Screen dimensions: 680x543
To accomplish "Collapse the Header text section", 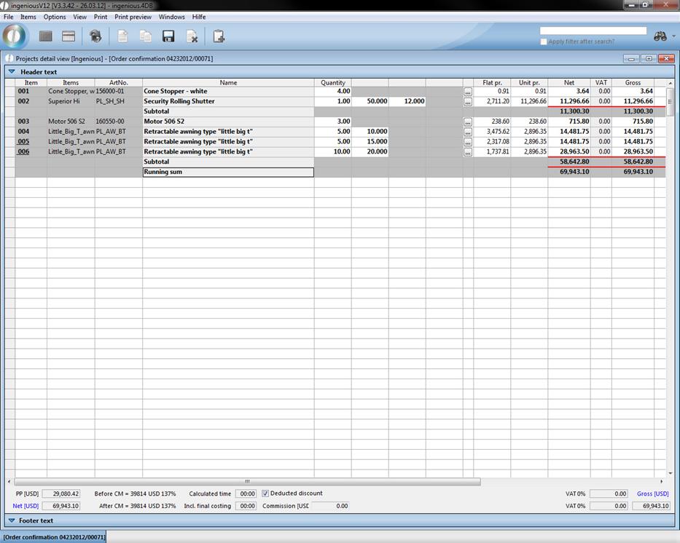I will click(12, 72).
